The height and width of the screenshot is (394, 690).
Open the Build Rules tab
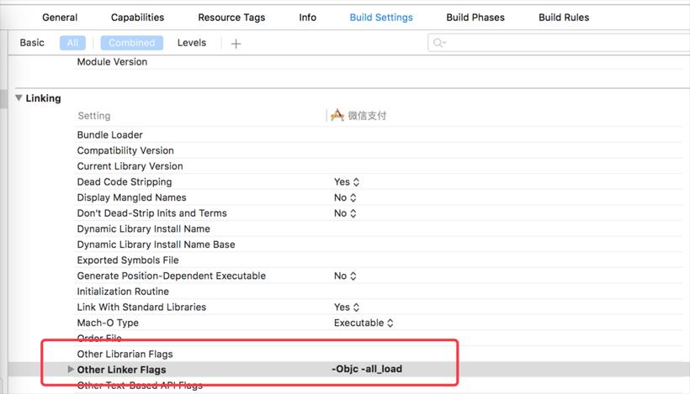pyautogui.click(x=564, y=18)
